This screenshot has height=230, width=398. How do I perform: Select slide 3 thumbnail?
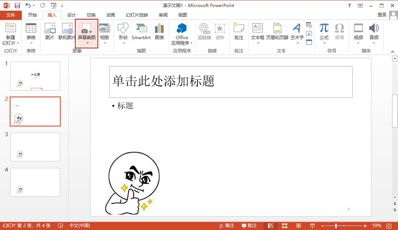[x=35, y=147]
